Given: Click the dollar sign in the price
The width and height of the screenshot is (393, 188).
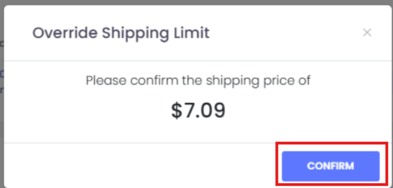Looking at the screenshot, I should pyautogui.click(x=177, y=110).
